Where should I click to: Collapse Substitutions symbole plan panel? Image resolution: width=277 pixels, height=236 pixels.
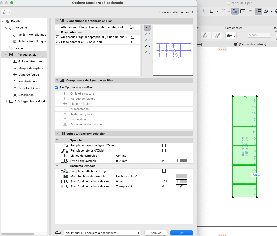pos(57,133)
